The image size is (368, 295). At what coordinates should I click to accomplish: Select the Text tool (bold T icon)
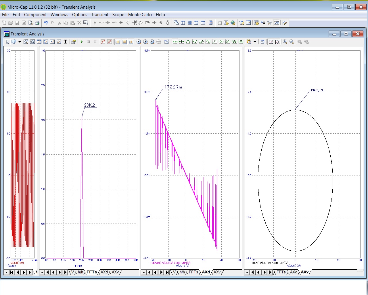pyautogui.click(x=66, y=42)
